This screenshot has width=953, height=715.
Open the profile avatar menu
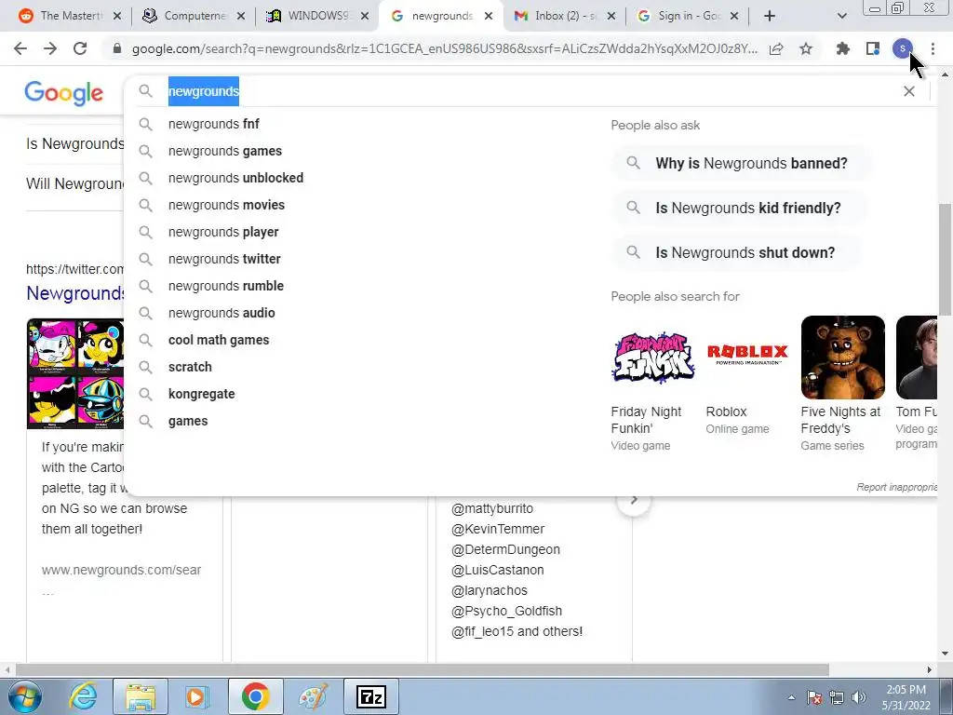click(x=903, y=48)
